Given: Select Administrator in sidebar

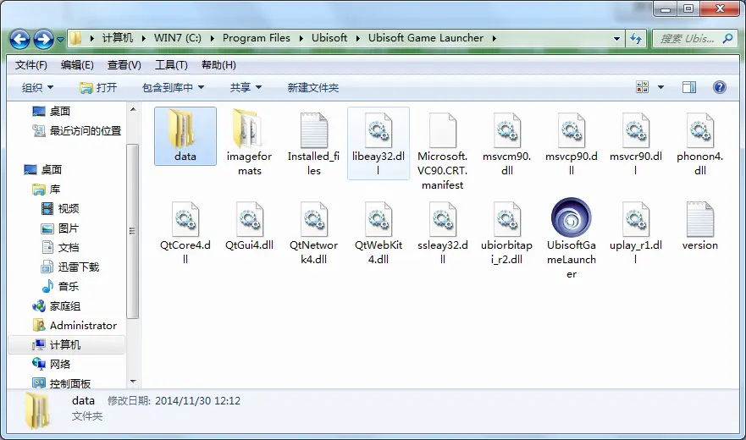Looking at the screenshot, I should pos(75,326).
